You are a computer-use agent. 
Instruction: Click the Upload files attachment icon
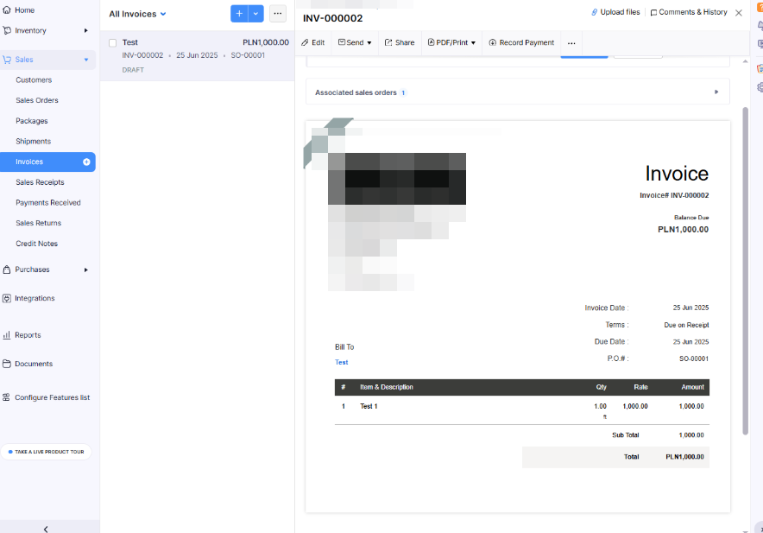tap(594, 11)
